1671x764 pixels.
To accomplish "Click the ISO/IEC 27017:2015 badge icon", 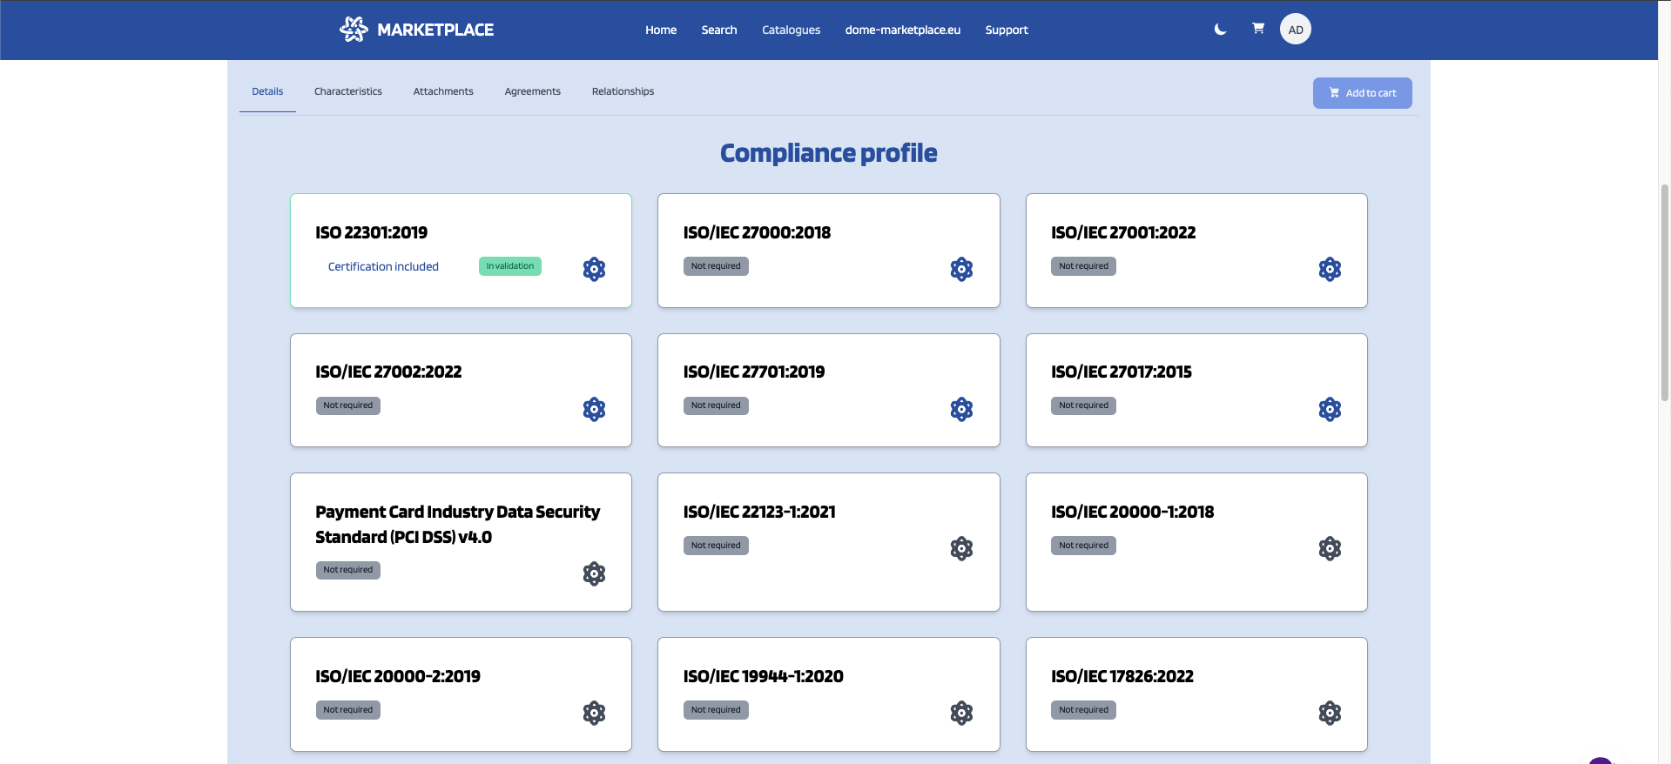I will [x=1330, y=409].
